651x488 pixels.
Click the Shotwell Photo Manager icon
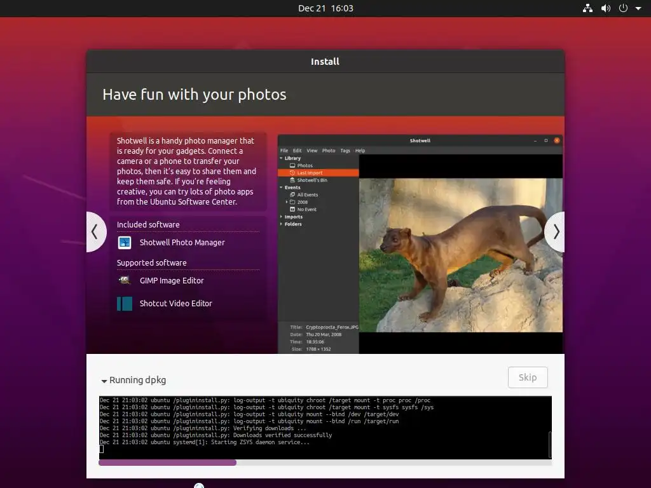tap(125, 242)
